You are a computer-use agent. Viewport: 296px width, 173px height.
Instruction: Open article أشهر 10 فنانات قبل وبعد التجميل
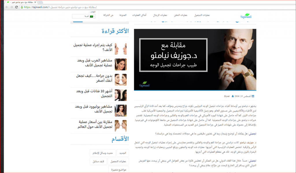click(94, 93)
